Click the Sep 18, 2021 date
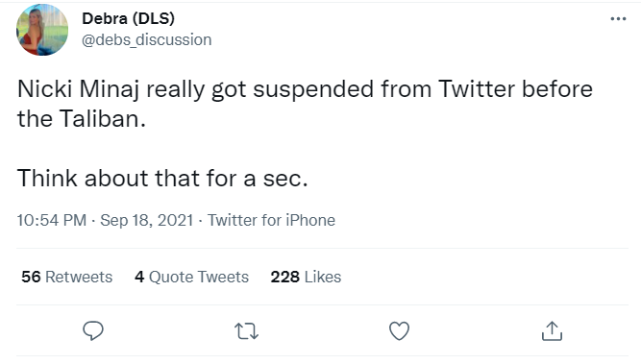 (x=147, y=220)
